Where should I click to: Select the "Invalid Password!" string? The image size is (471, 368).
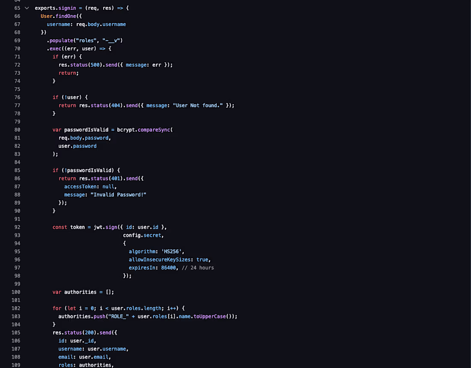pyautogui.click(x=118, y=194)
